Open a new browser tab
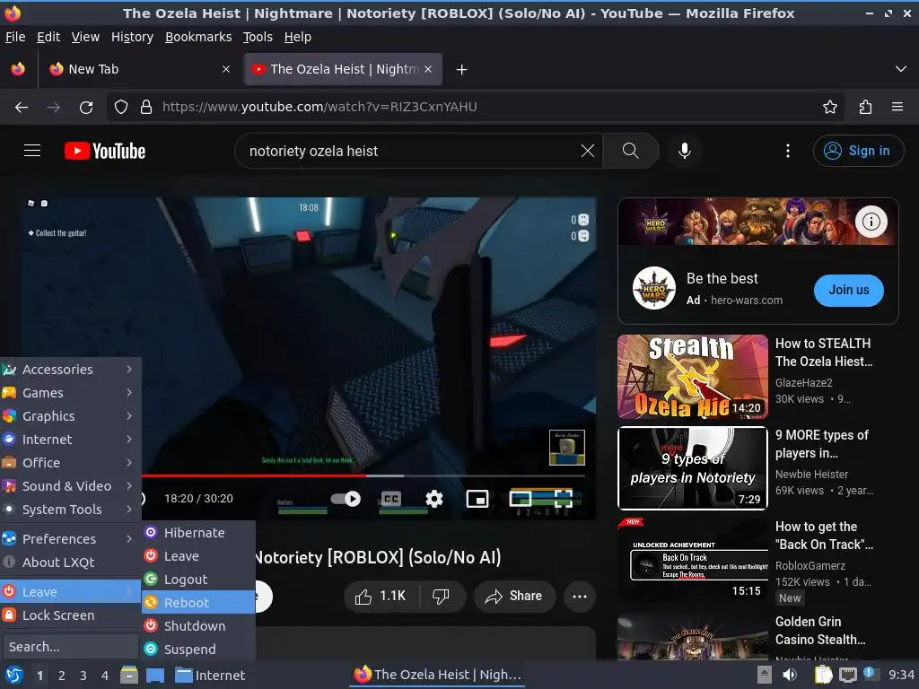919x689 pixels. (462, 70)
